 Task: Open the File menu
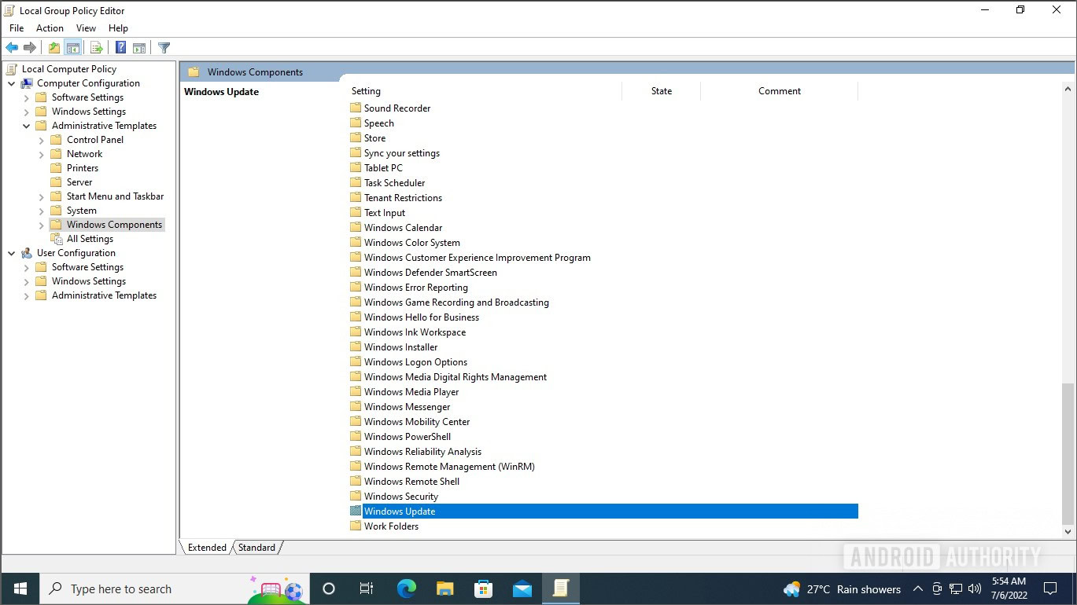click(x=17, y=28)
